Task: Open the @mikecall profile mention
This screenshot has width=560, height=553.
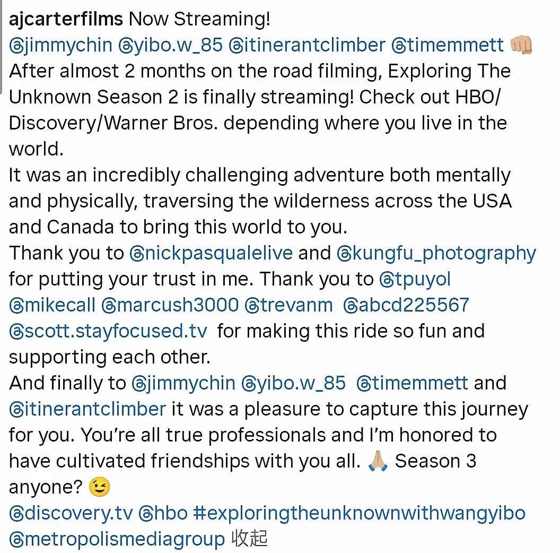Action: pyautogui.click(x=52, y=305)
